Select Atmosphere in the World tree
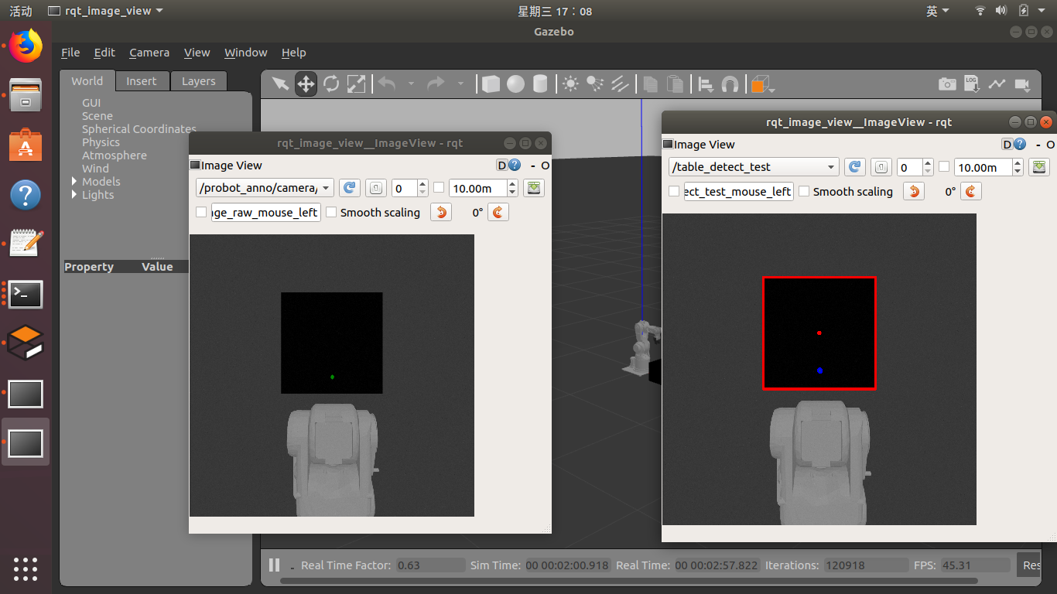This screenshot has width=1057, height=594. point(115,155)
